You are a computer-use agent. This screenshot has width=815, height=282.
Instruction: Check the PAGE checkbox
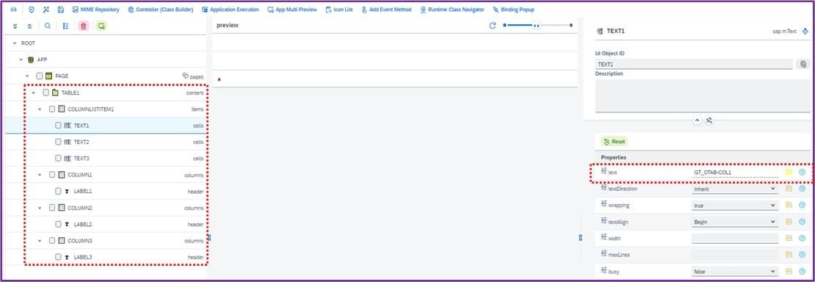point(40,76)
